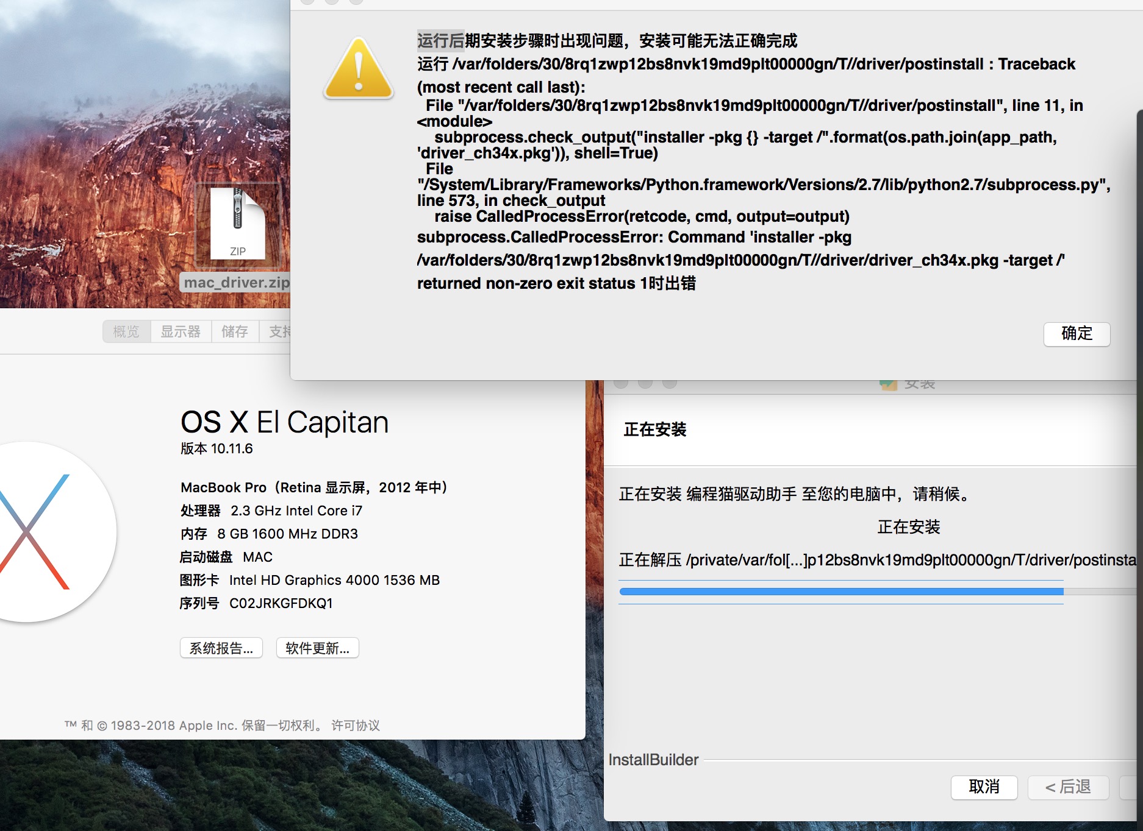
Task: Click the 处理器 2.3 GHz Intel Core i7 line
Action: 271,511
